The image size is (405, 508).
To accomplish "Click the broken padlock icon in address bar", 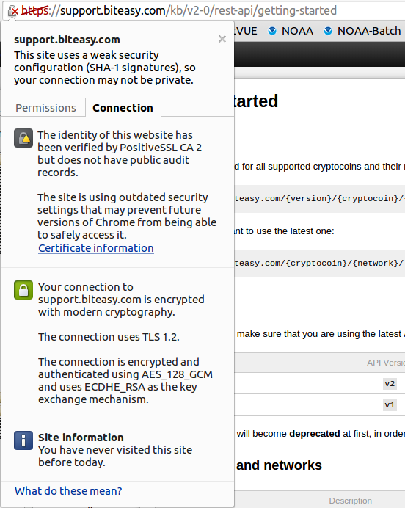I will click(x=13, y=11).
